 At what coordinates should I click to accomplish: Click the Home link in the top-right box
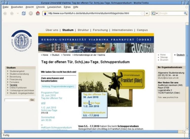point(163,55)
